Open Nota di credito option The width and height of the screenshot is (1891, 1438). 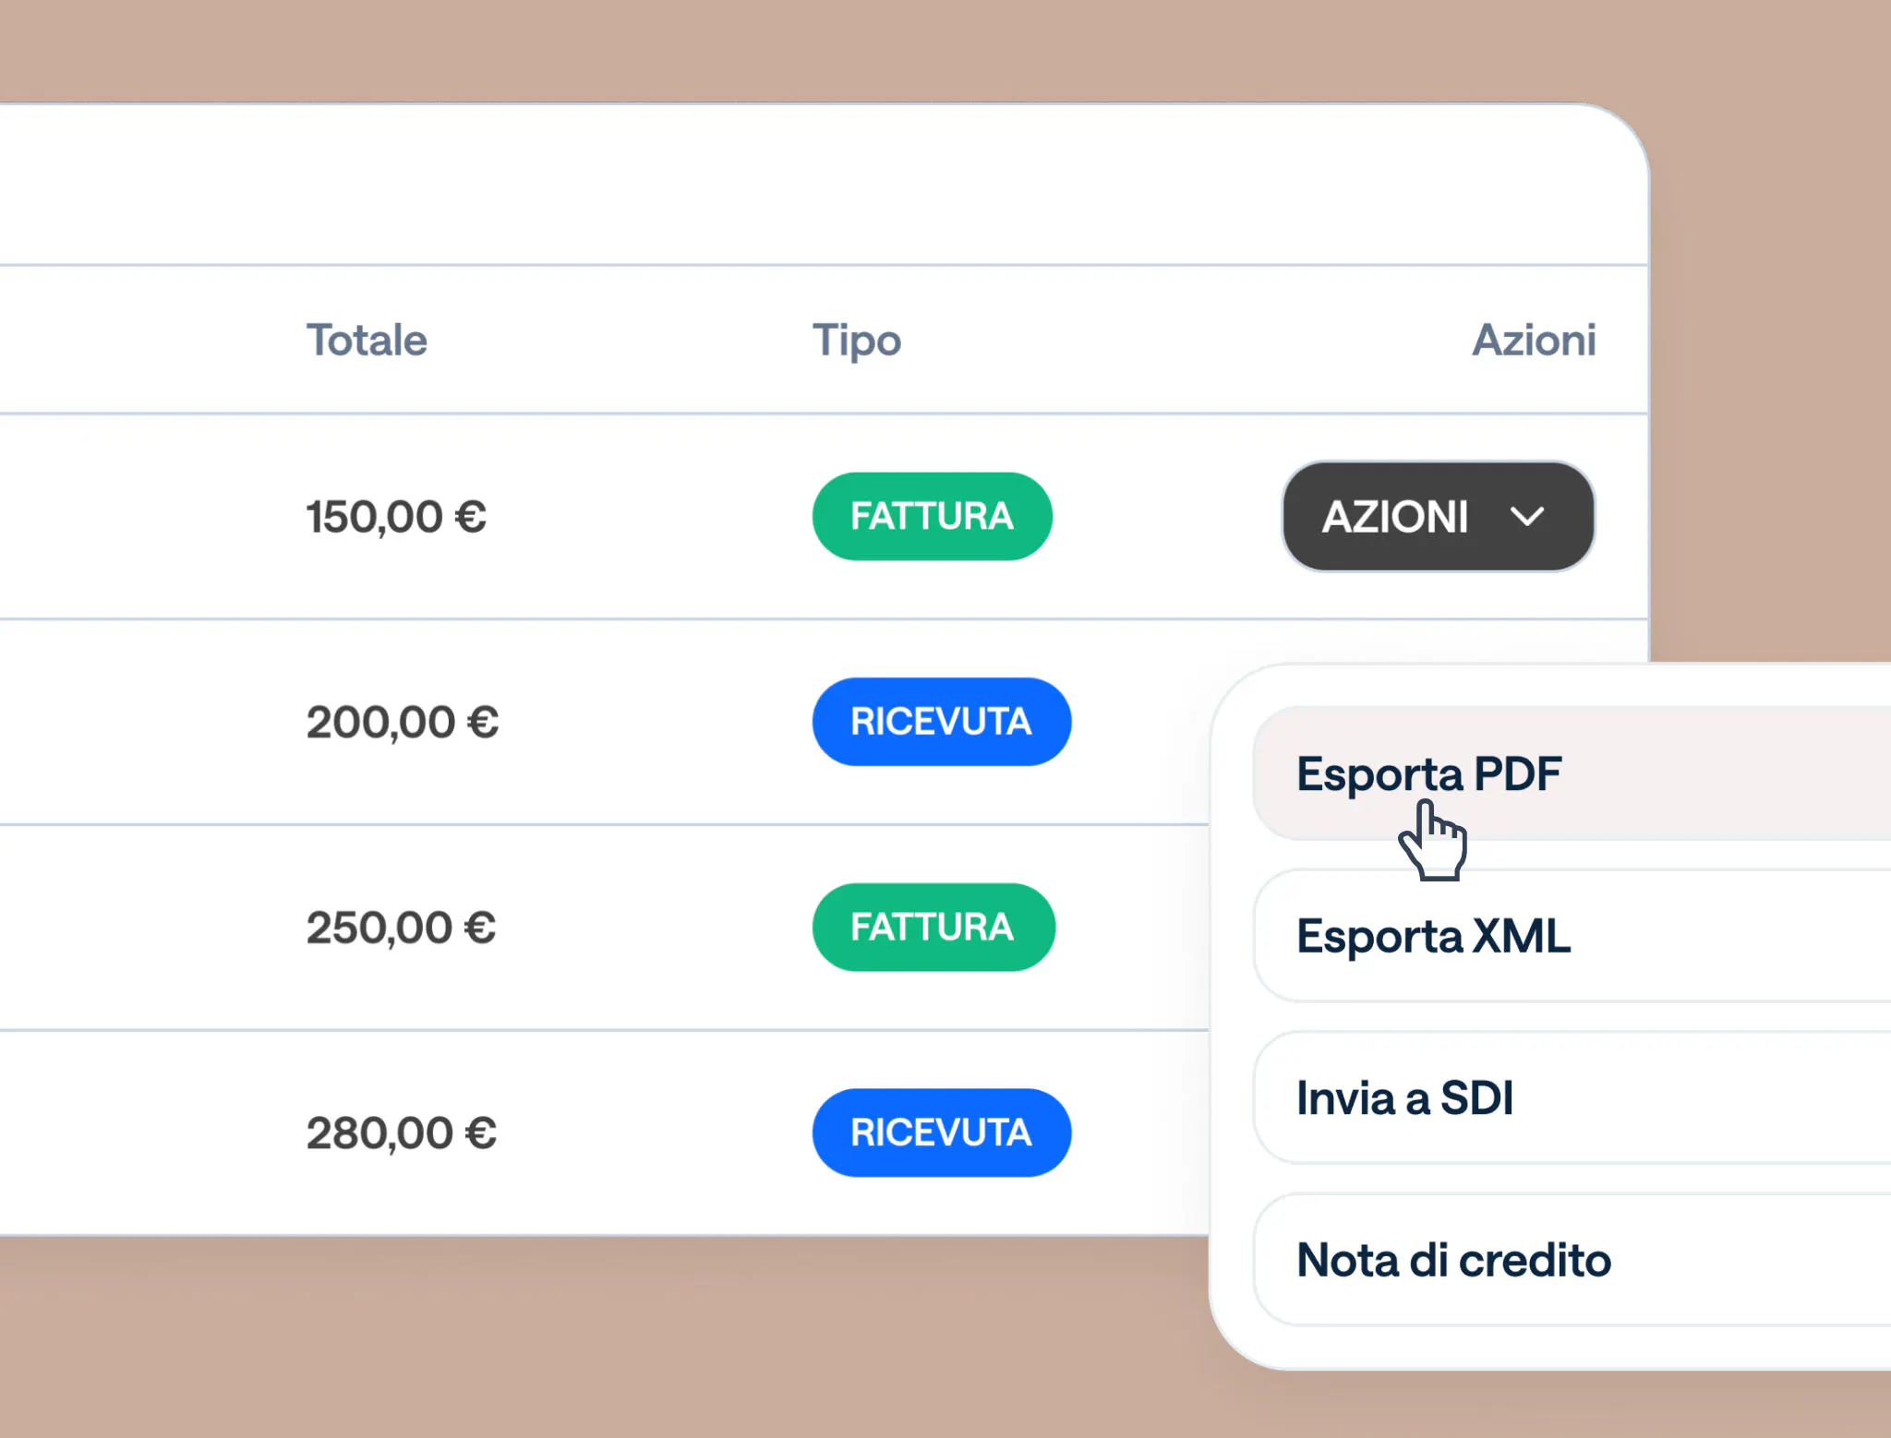click(x=1452, y=1259)
